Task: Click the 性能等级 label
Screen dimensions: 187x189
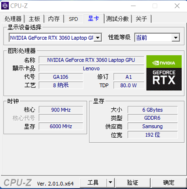Action: (x=119, y=37)
